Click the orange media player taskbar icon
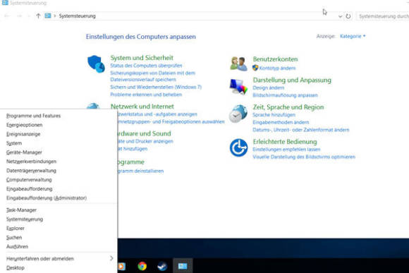Screen dimensions: 409x273 (x=122, y=266)
